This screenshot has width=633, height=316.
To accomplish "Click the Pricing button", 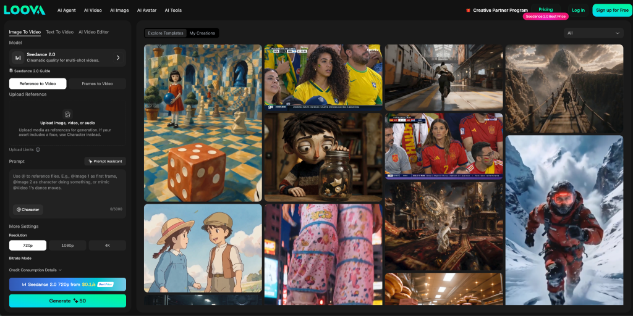I will (x=545, y=10).
